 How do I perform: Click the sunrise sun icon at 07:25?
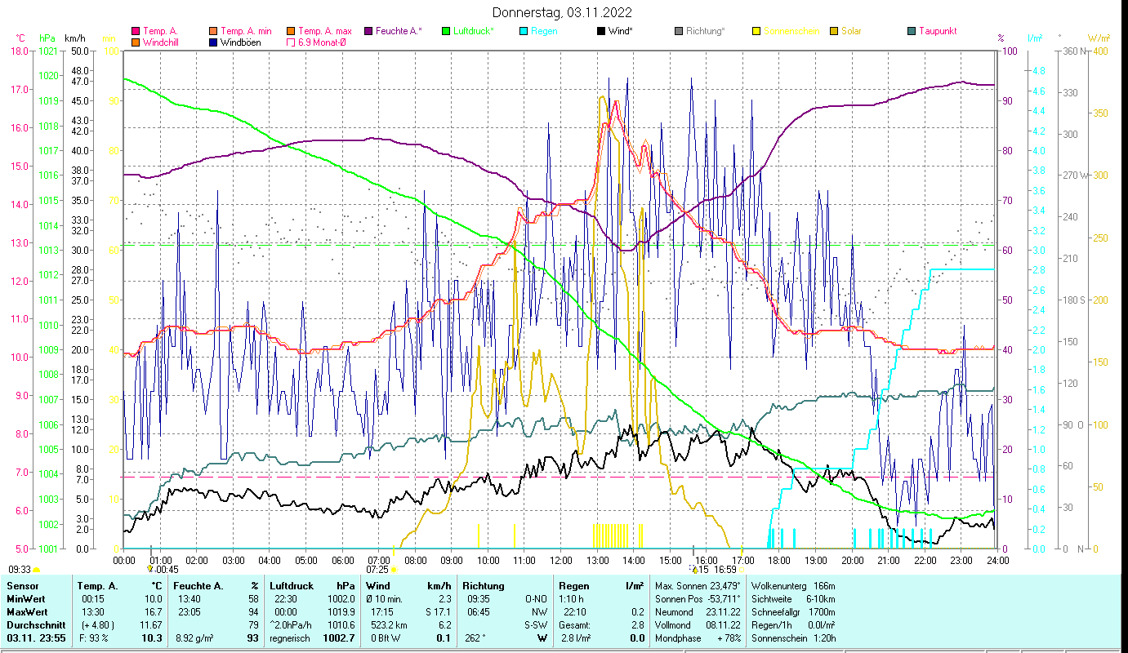pos(394,570)
